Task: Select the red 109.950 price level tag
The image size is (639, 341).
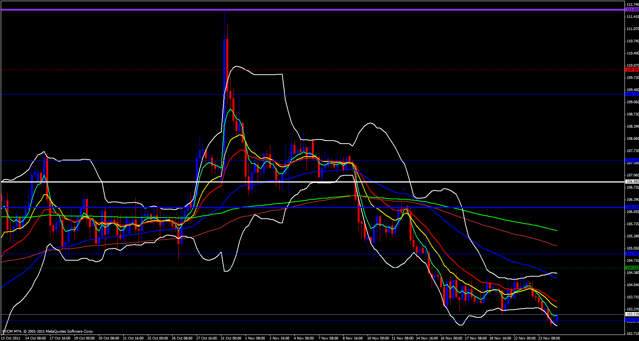Action: (632, 70)
